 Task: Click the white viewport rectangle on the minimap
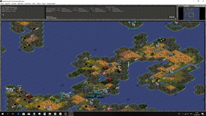click(x=191, y=15)
